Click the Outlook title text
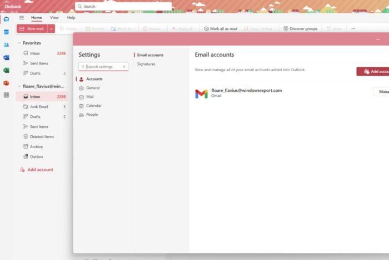Screen dimensions: 389x260 [x=13, y=7]
